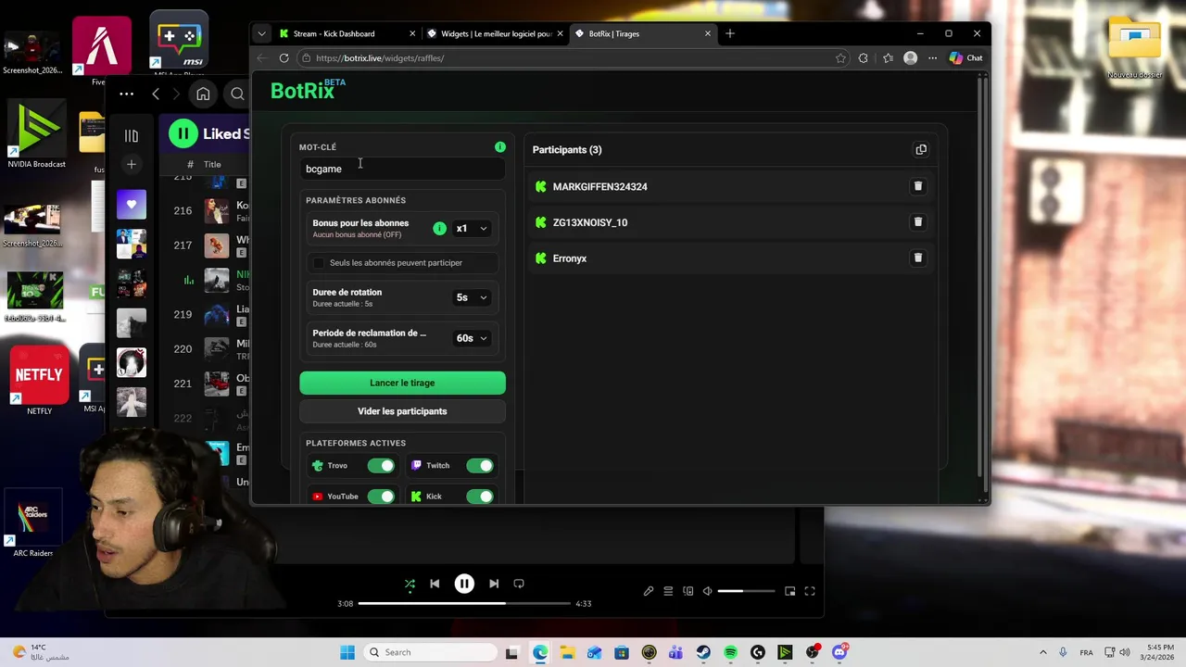Viewport: 1186px width, 667px height.
Task: Toggle repeat in Spotify player
Action: tap(519, 584)
